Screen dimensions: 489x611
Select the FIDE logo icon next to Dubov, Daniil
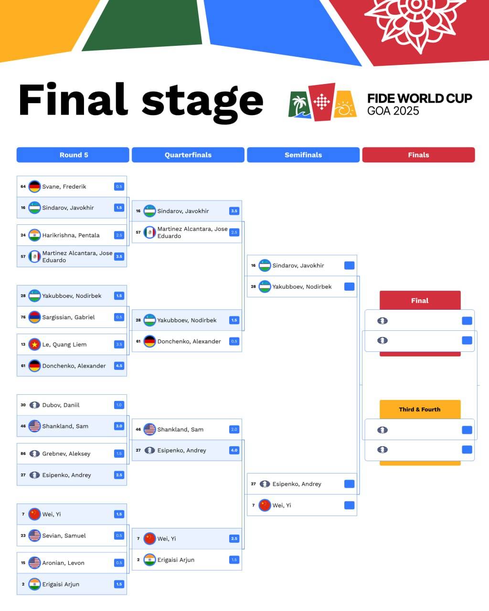click(x=34, y=405)
